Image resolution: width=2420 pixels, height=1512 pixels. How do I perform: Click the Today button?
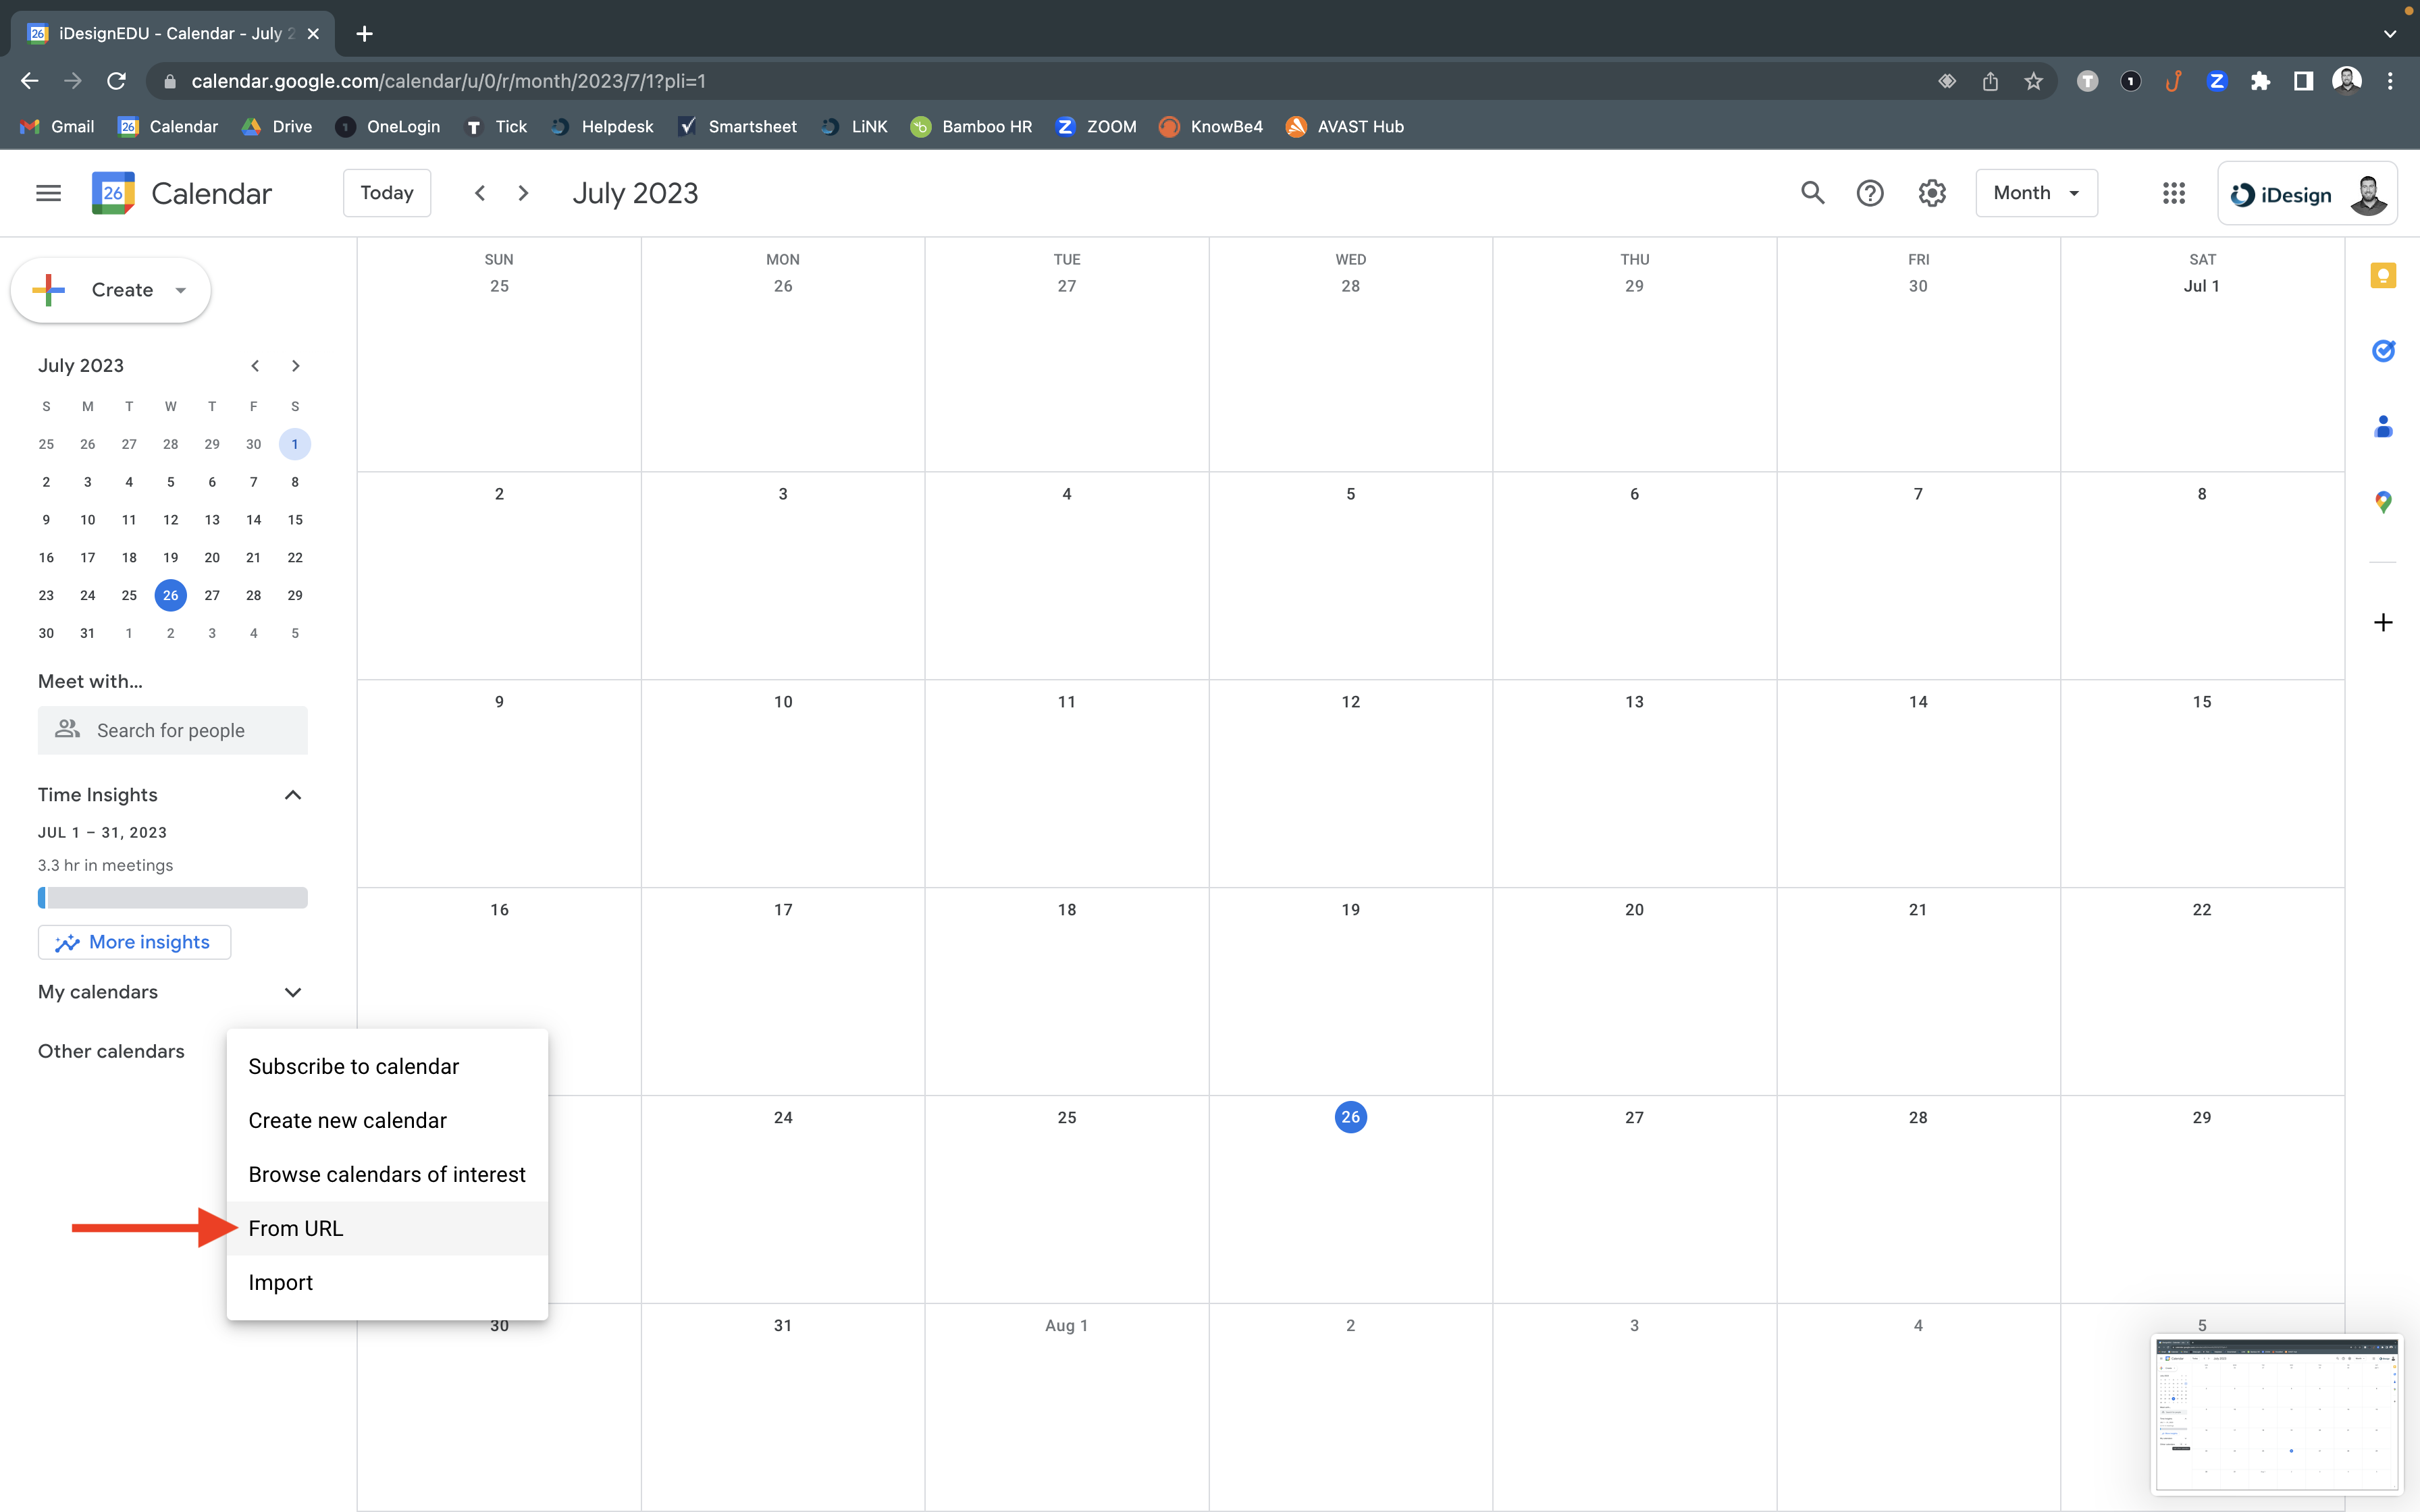click(387, 193)
